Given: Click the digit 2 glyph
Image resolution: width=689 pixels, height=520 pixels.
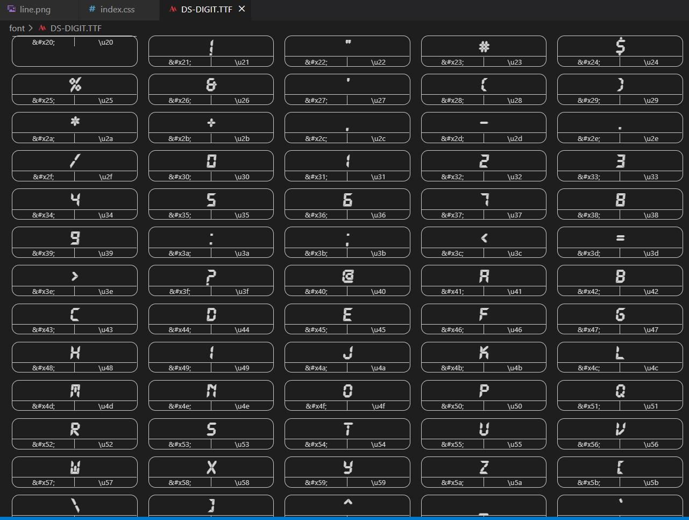Looking at the screenshot, I should point(484,161).
